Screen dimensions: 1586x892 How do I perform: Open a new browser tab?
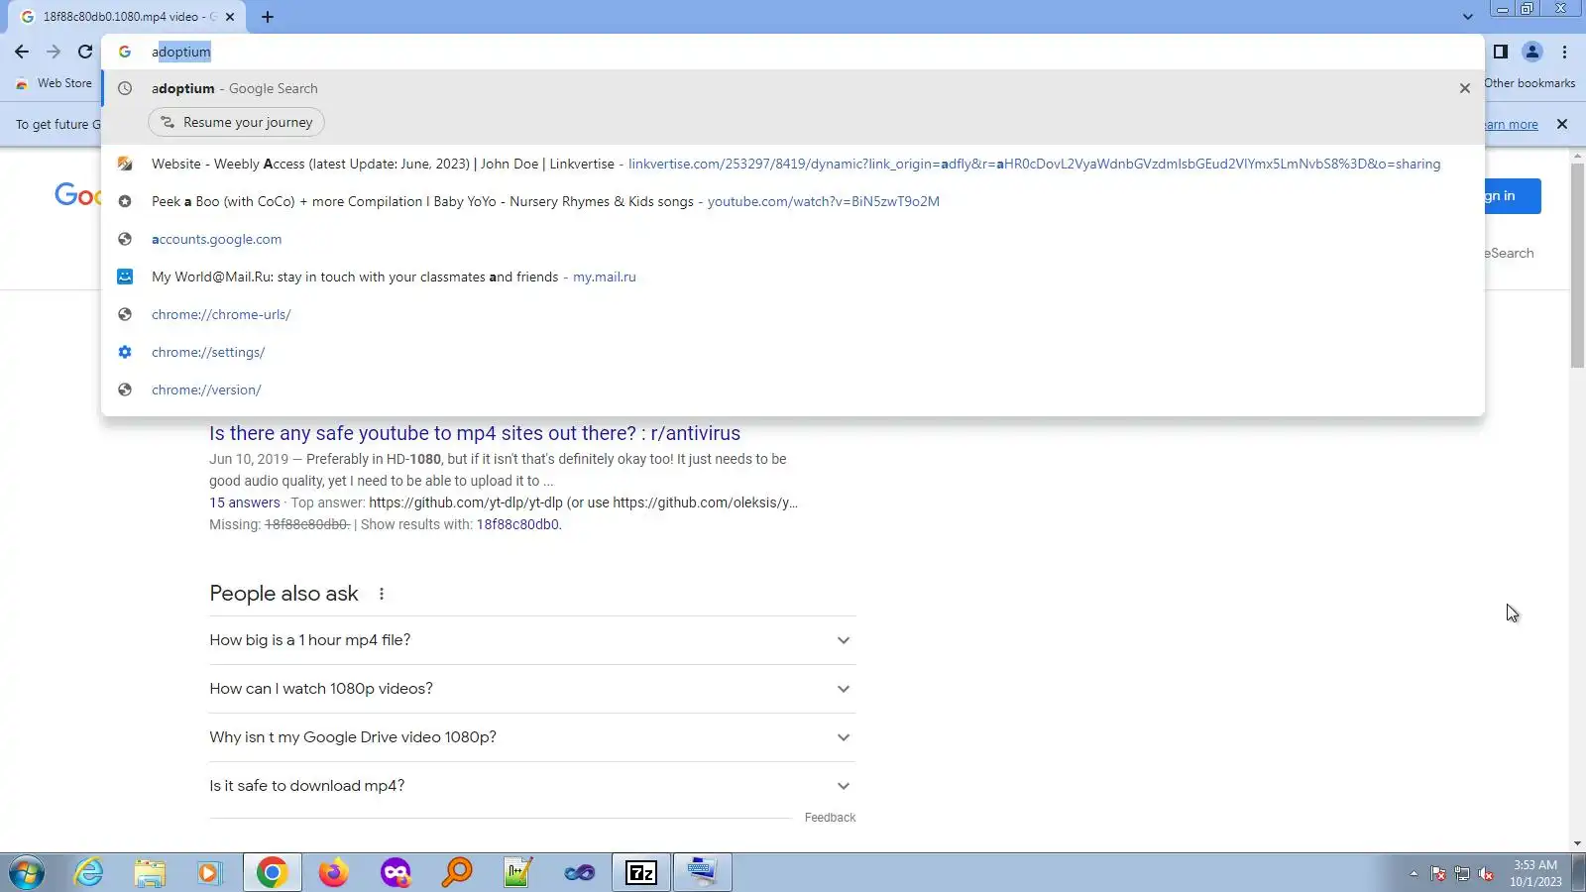pyautogui.click(x=268, y=17)
